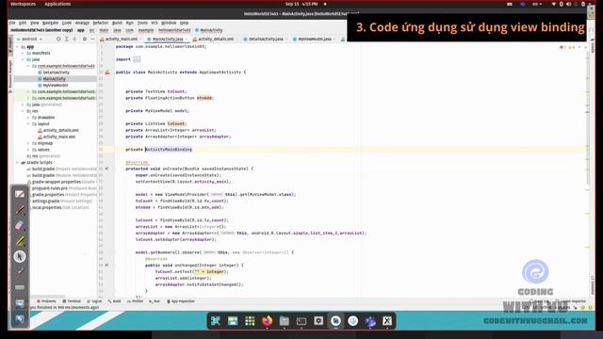Click the 'app' breadcrumb segment
This screenshot has width=603, height=339.
pyautogui.click(x=81, y=30)
